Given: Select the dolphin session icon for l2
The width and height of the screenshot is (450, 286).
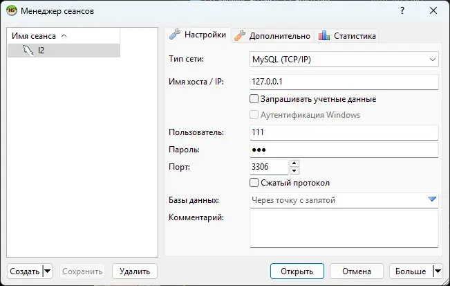Looking at the screenshot, I should point(28,51).
